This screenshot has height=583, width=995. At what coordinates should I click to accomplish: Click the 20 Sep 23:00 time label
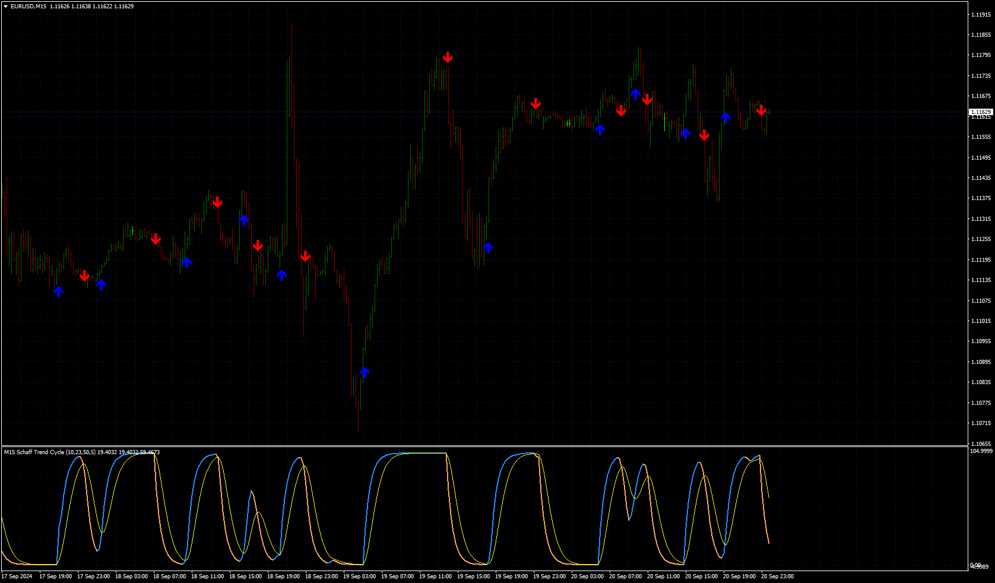click(x=777, y=576)
